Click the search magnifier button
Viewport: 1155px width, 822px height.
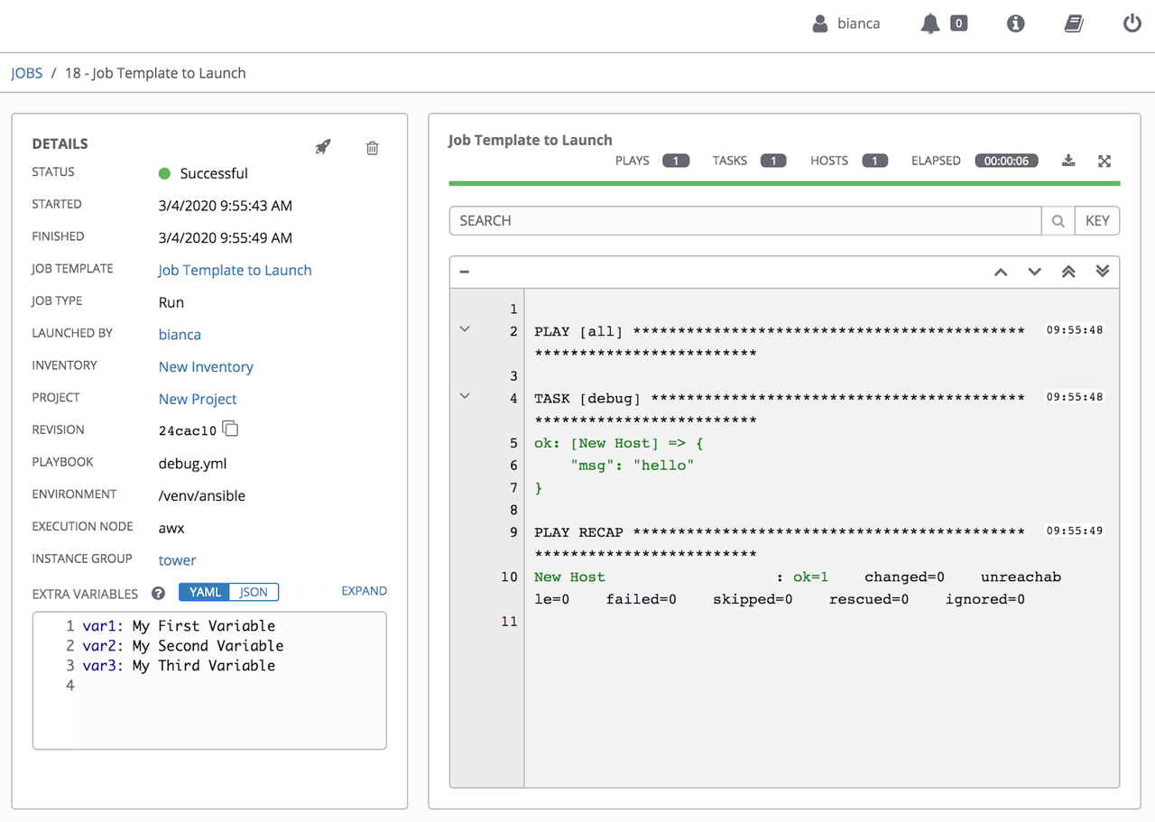tap(1058, 221)
